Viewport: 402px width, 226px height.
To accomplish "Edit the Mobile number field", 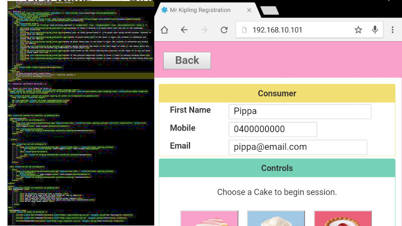I will pos(272,129).
